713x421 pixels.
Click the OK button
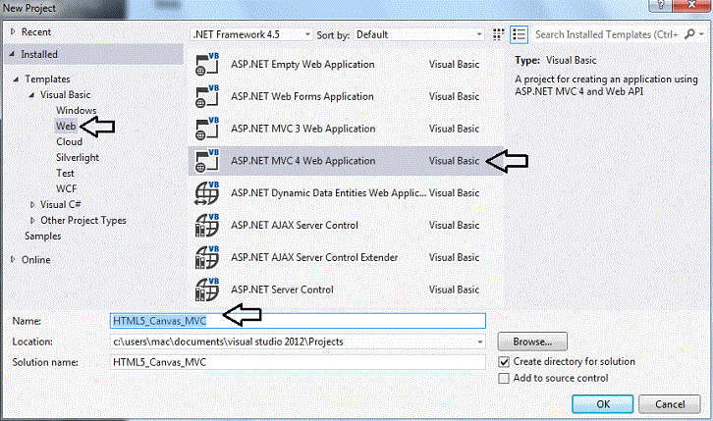pyautogui.click(x=602, y=403)
